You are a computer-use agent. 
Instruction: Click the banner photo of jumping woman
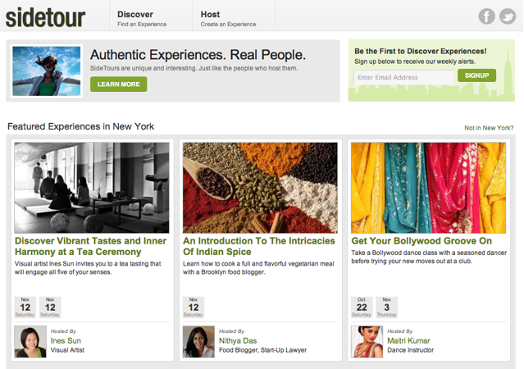[x=47, y=71]
